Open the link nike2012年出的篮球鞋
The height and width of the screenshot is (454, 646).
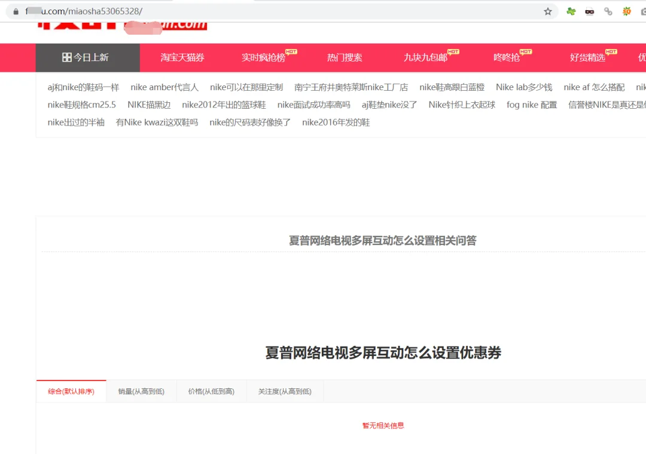[224, 105]
